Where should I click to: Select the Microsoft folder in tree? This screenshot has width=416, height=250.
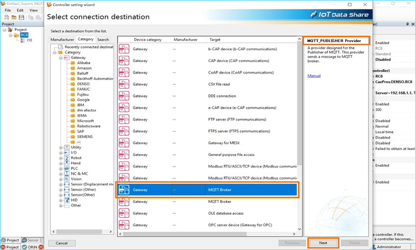[86, 121]
